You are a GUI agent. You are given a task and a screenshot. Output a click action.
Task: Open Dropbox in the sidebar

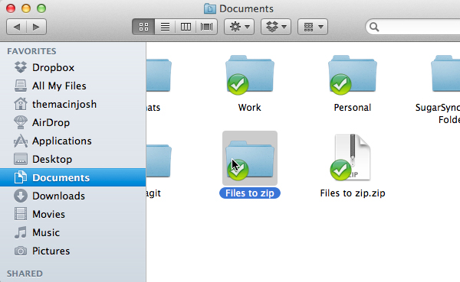point(73,67)
